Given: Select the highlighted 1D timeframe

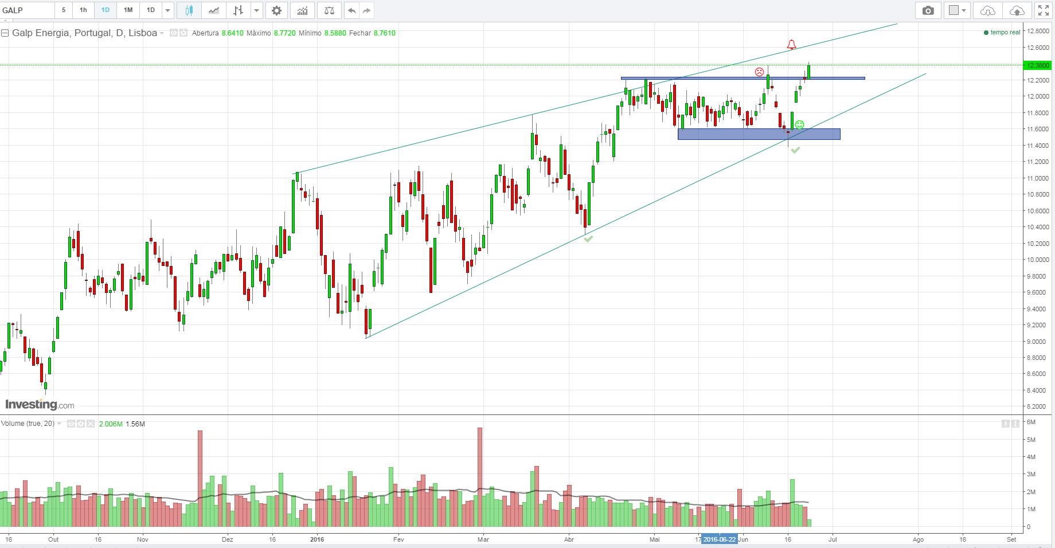Looking at the screenshot, I should pos(106,10).
